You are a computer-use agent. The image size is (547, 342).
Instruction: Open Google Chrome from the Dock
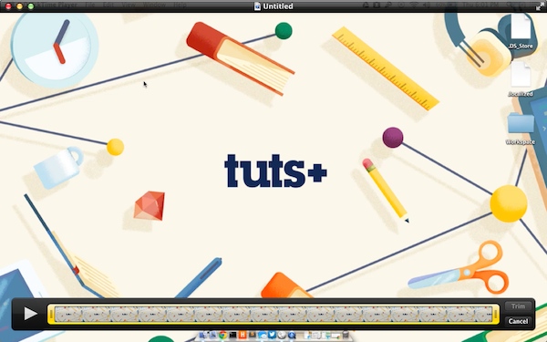tap(223, 335)
